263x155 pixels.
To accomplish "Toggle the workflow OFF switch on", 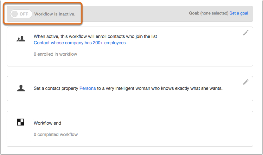I will [x=21, y=14].
